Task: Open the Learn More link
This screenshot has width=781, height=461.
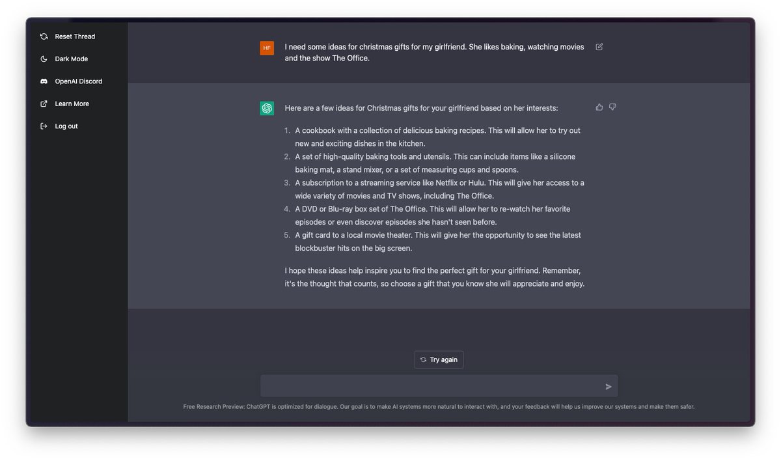Action: (72, 104)
